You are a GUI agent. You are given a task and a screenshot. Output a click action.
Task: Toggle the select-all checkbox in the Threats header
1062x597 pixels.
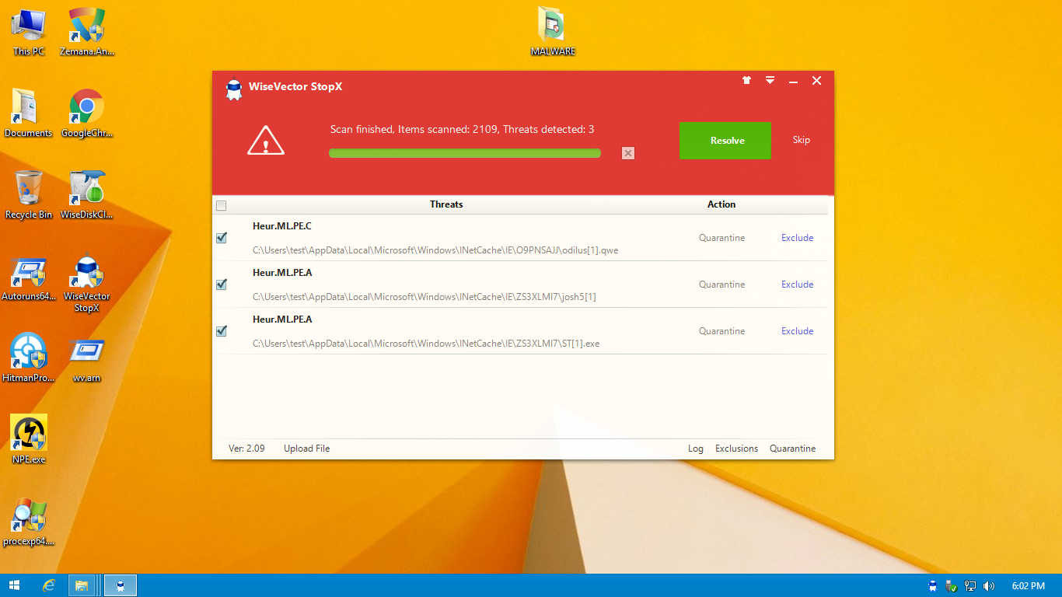pyautogui.click(x=222, y=205)
